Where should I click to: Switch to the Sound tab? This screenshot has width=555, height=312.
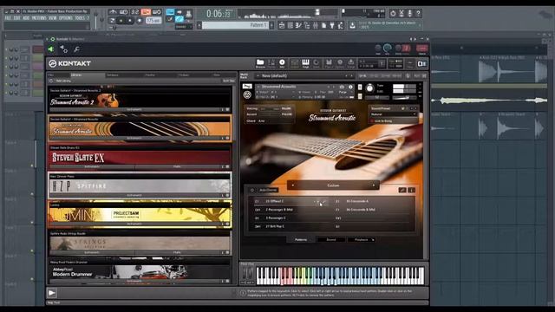coord(331,240)
